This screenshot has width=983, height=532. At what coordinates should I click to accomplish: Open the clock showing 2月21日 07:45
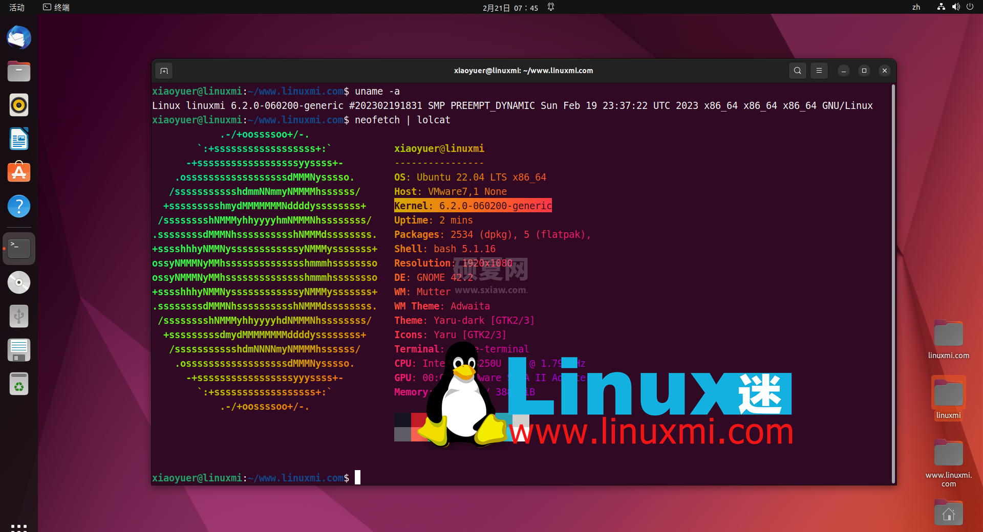(510, 8)
